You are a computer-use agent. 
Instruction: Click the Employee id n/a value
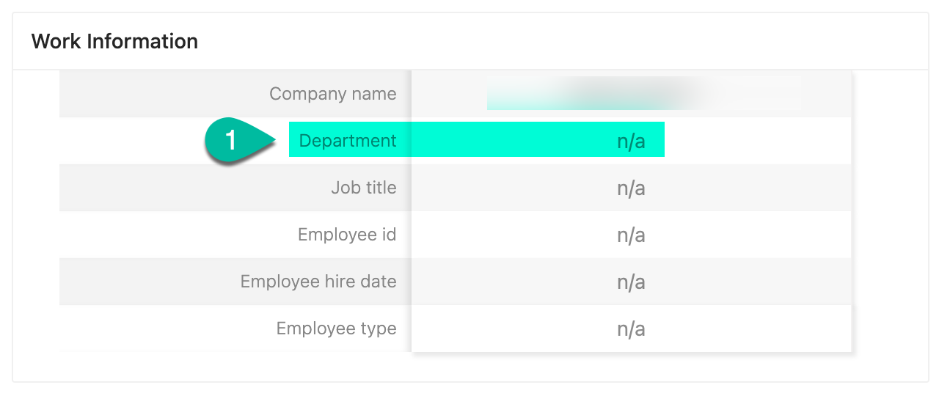tap(631, 235)
